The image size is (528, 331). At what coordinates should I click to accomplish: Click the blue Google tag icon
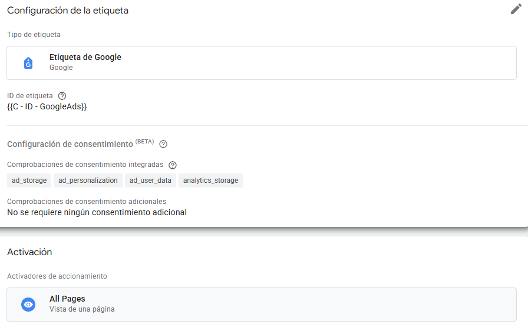point(28,63)
